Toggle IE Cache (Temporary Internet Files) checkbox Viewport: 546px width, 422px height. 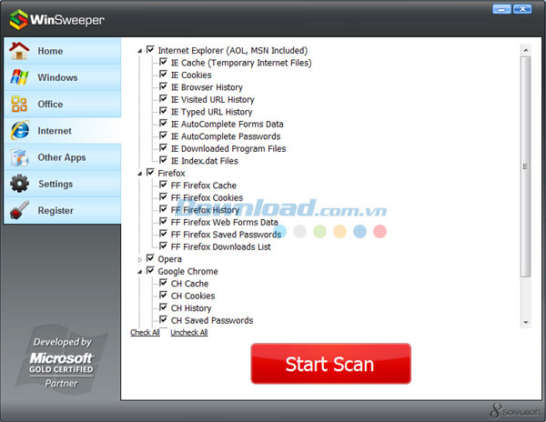(163, 62)
